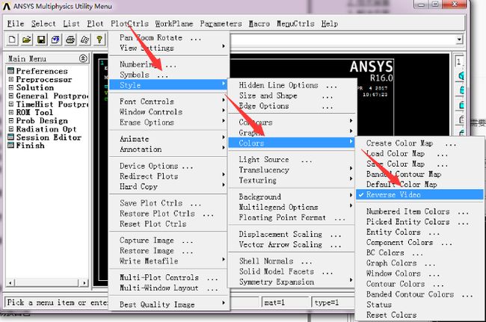Choose Hidden Line Options entry
486x322 pixels.
click(x=292, y=85)
